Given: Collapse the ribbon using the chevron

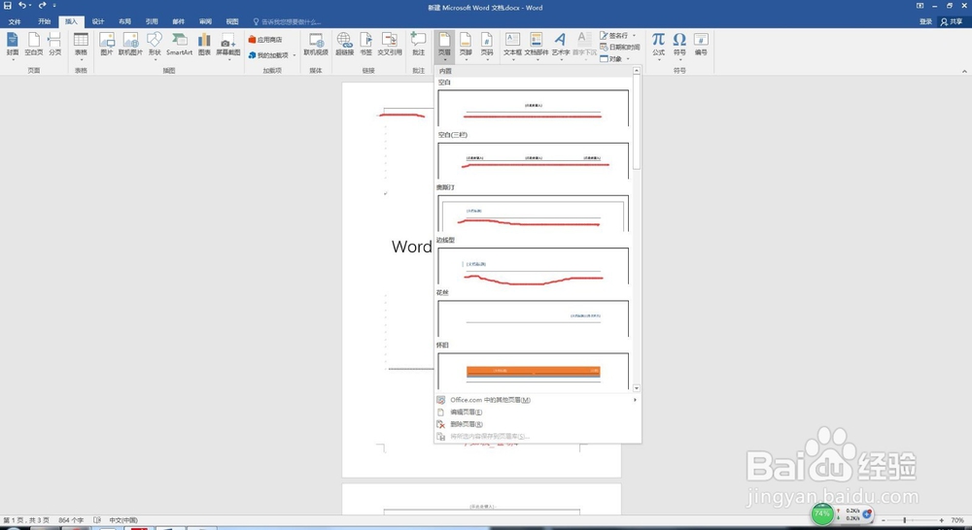Looking at the screenshot, I should (964, 71).
